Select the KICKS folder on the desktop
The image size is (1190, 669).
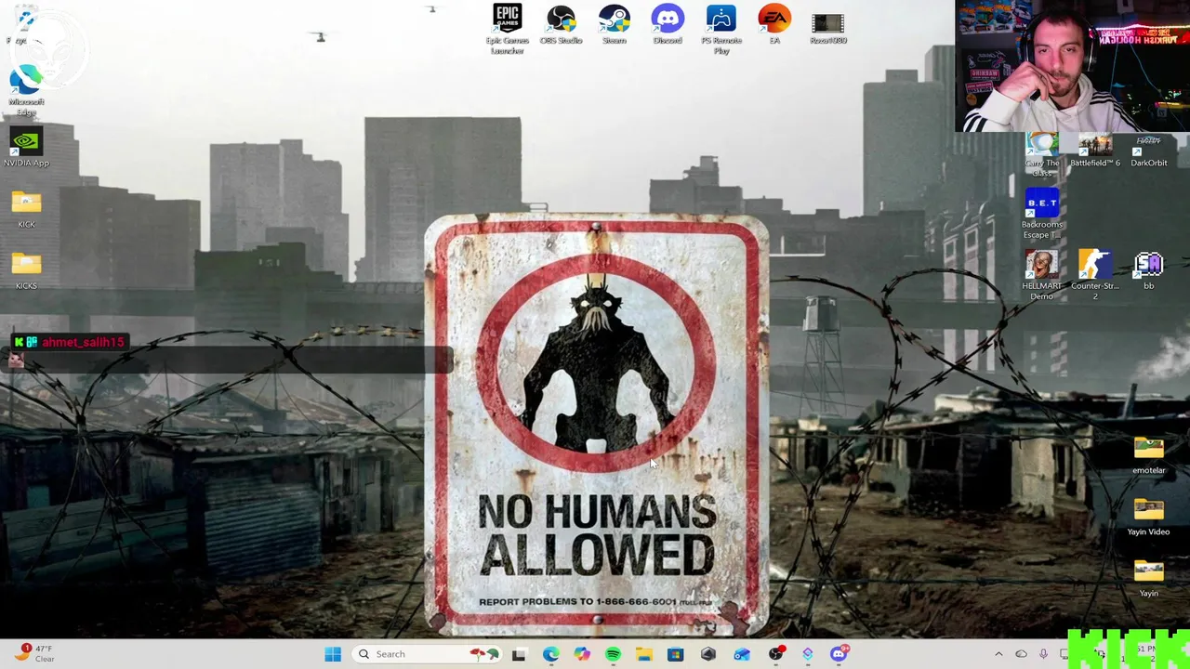pyautogui.click(x=26, y=270)
